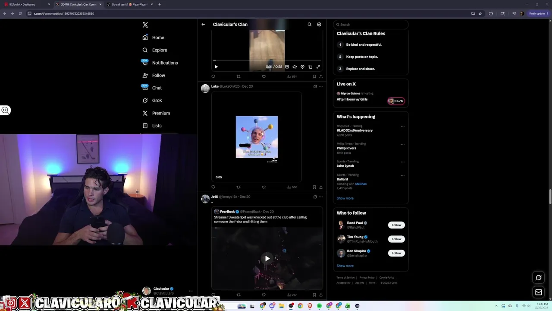The width and height of the screenshot is (552, 311).
Task: Click the community search magnifier icon
Action: pyautogui.click(x=309, y=25)
